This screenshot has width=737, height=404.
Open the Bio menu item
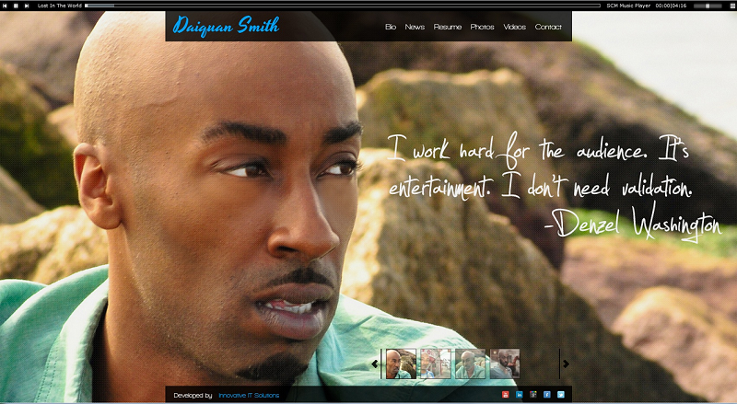point(391,27)
